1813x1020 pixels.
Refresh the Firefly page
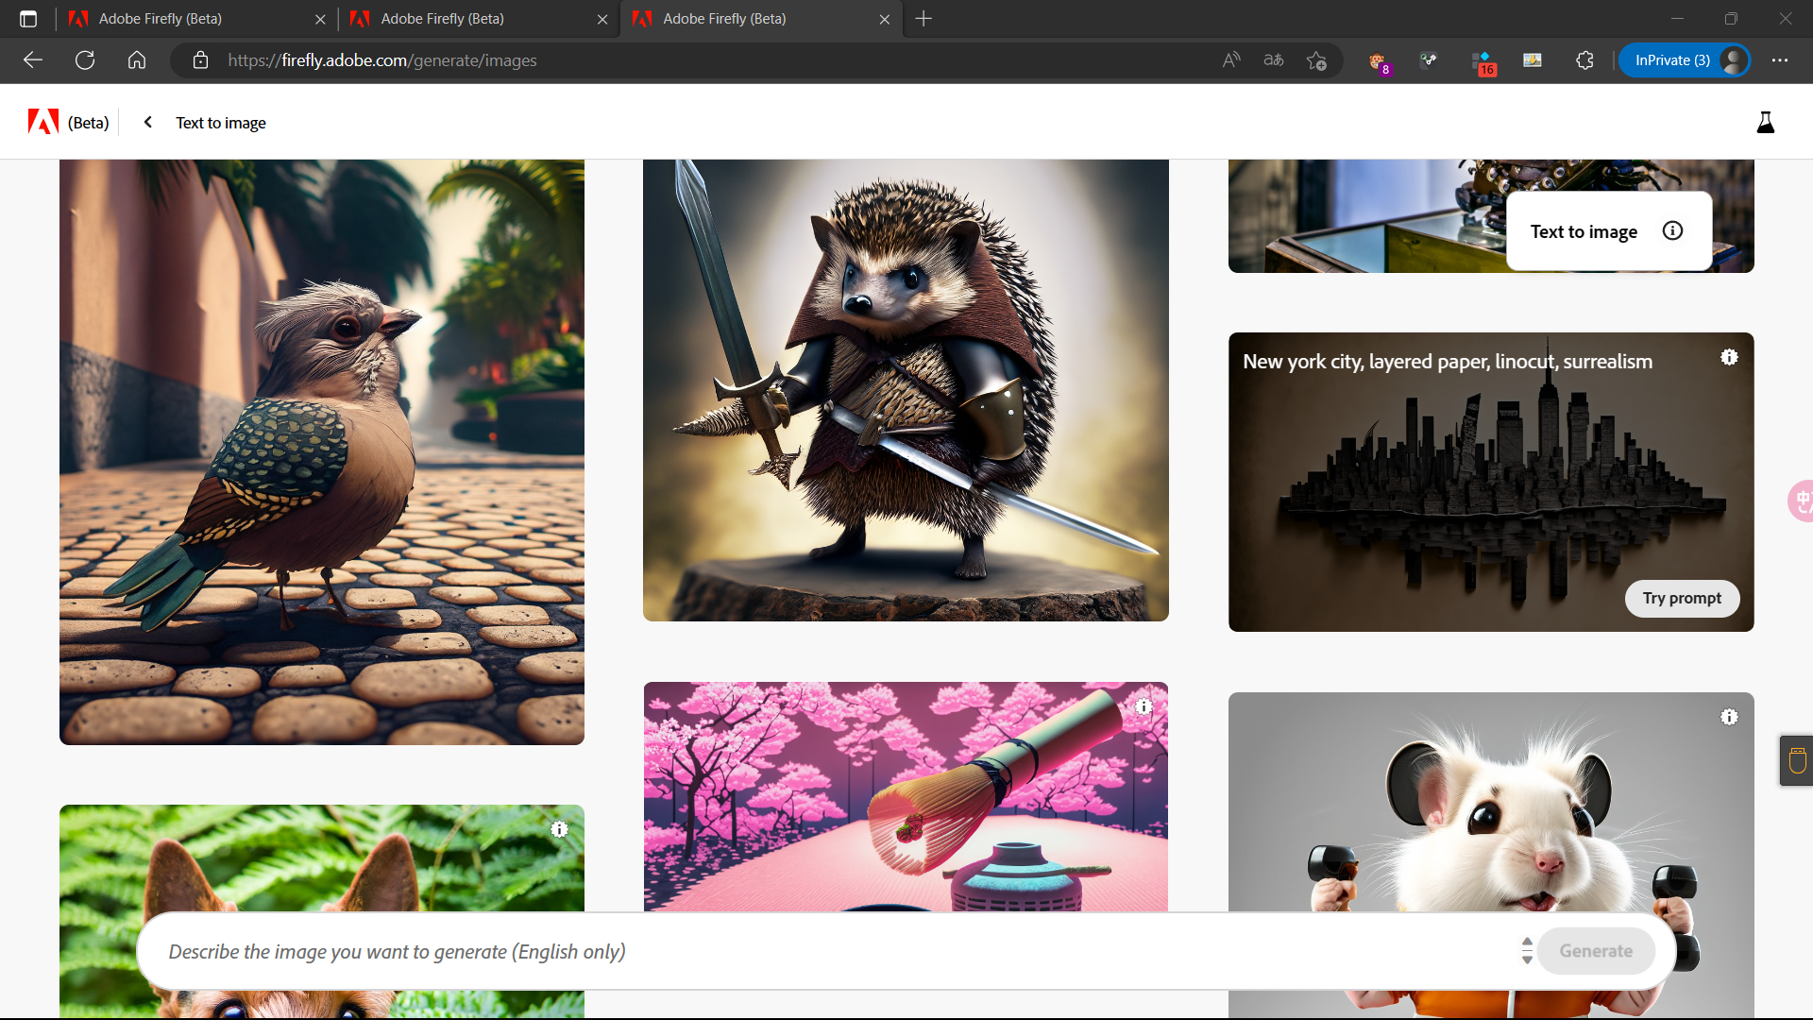tap(85, 60)
